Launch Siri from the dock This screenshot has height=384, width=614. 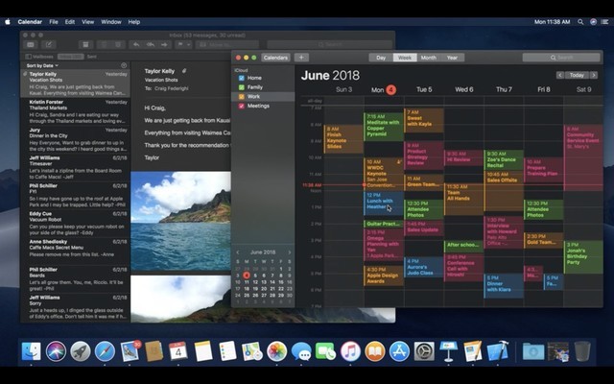[56, 351]
